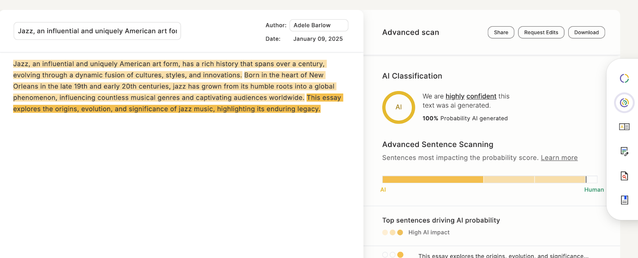638x258 pixels.
Task: Click the circular AI classification gauge
Action: [x=398, y=107]
